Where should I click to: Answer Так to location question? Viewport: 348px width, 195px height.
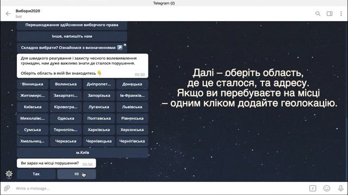tap(36, 174)
